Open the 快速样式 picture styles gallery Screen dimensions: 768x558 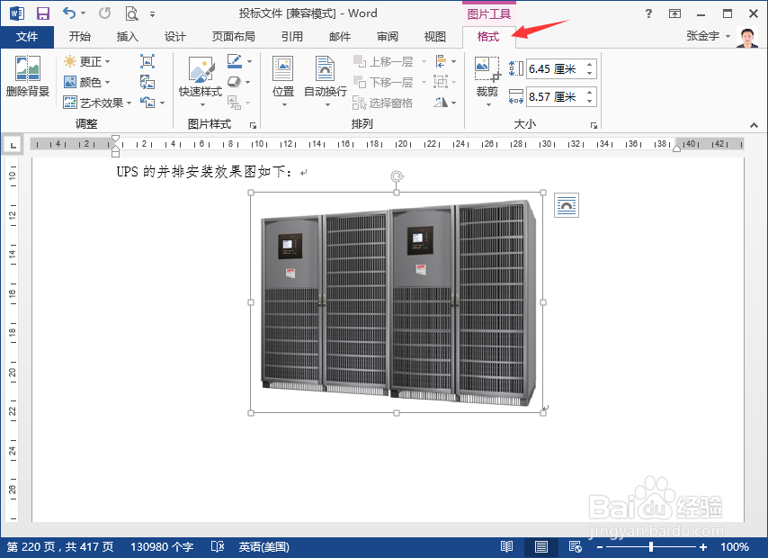199,76
